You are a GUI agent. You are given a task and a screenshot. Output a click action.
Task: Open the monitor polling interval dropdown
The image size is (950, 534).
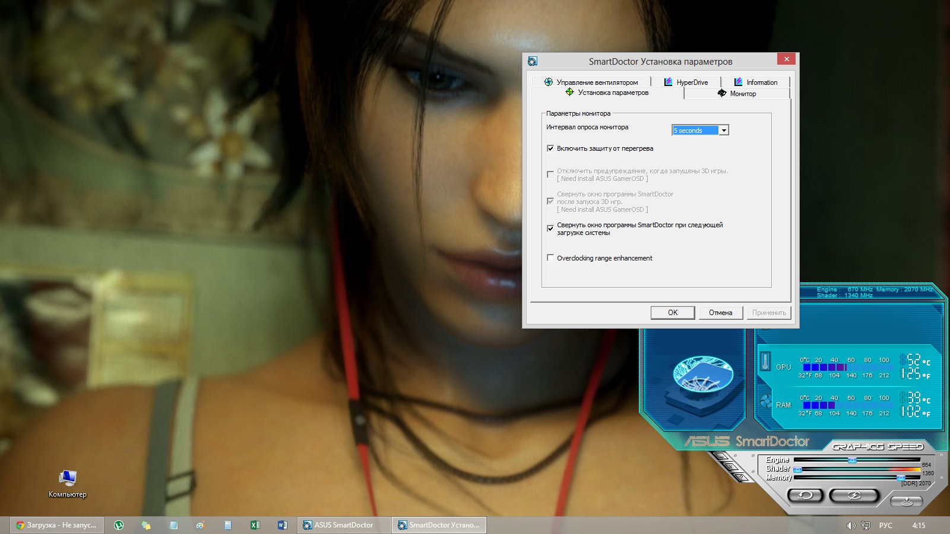click(x=724, y=131)
